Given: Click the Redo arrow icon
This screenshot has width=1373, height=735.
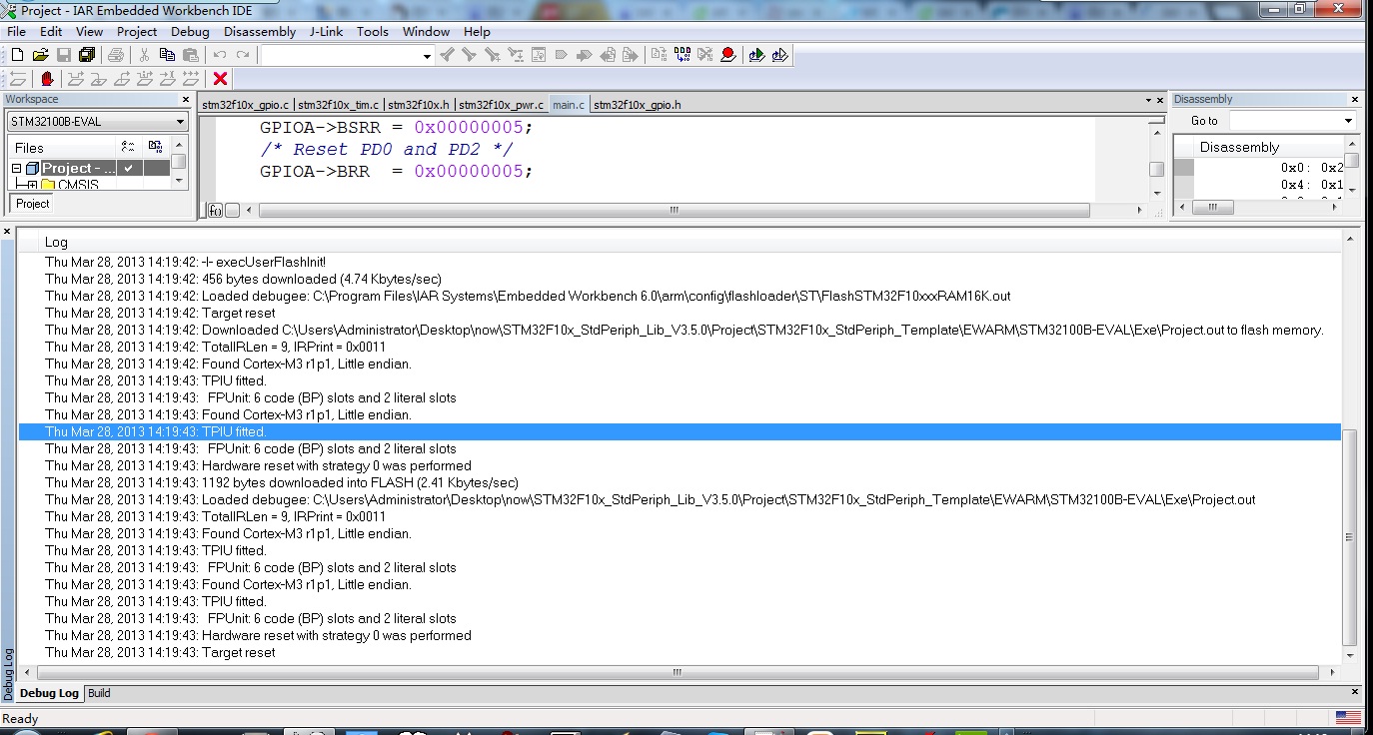Looking at the screenshot, I should point(242,55).
